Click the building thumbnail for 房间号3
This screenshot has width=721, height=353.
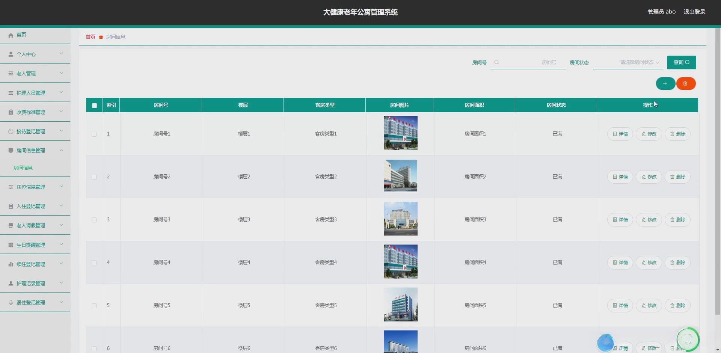coord(400,218)
